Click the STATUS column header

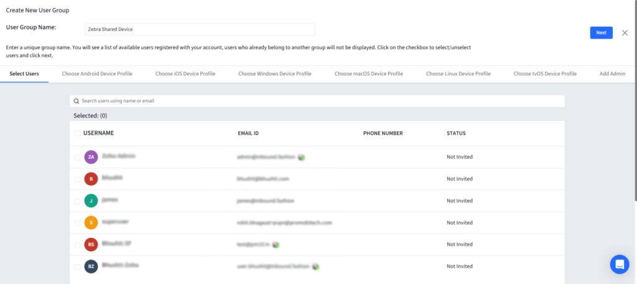point(456,133)
